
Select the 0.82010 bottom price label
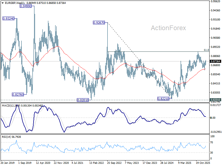[83, 100]
